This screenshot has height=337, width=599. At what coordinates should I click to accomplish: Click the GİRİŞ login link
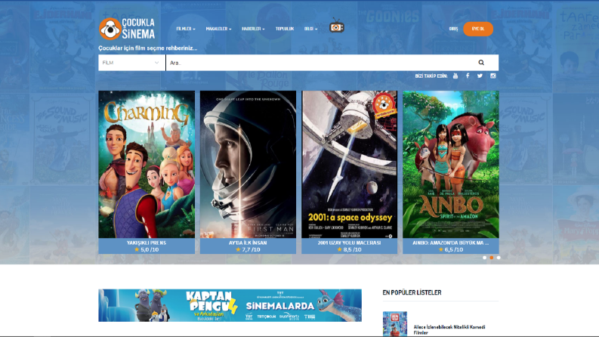click(453, 29)
